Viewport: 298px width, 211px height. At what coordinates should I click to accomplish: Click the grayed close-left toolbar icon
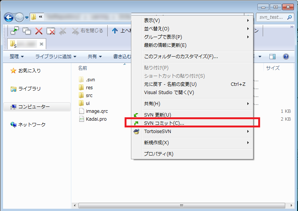click(x=62, y=31)
